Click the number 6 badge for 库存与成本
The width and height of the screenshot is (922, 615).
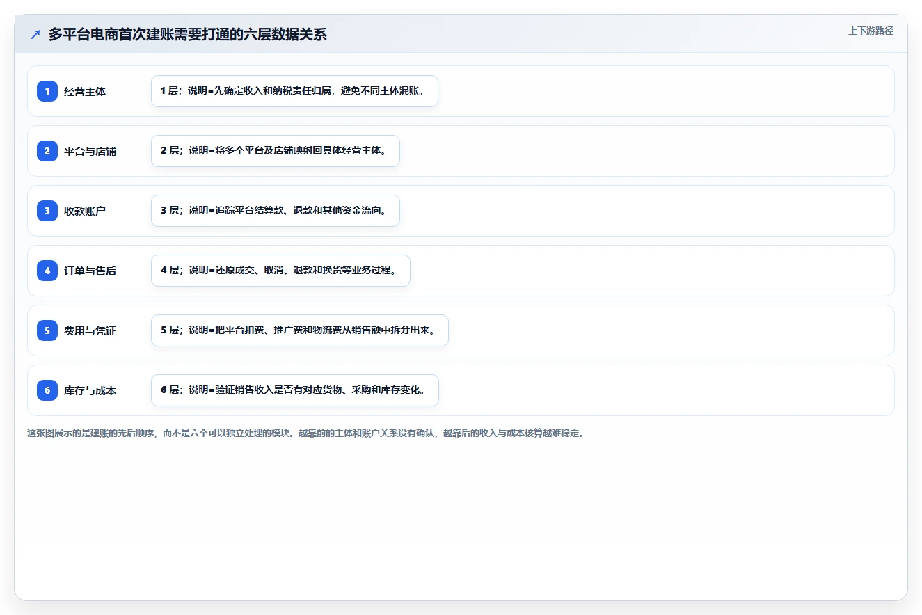47,390
